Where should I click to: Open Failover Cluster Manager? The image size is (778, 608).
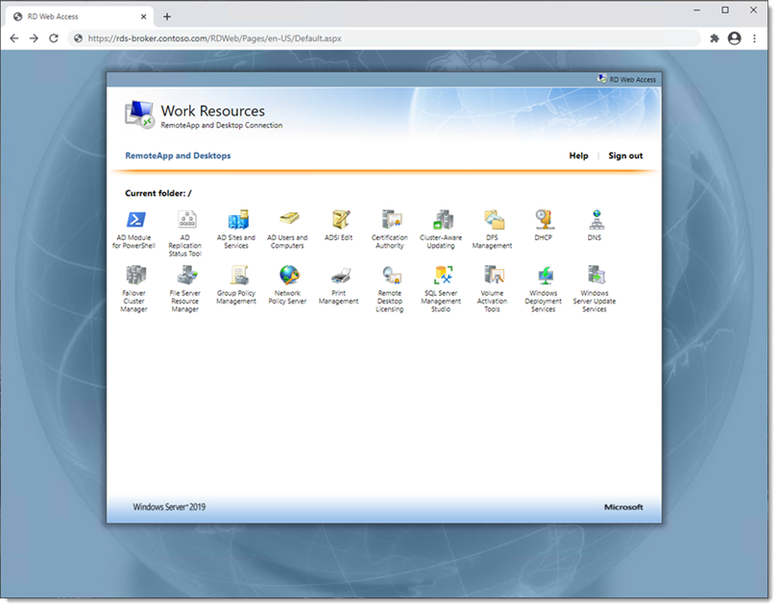[x=134, y=288]
